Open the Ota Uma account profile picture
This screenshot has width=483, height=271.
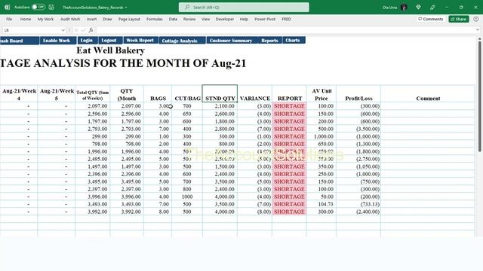(405, 7)
